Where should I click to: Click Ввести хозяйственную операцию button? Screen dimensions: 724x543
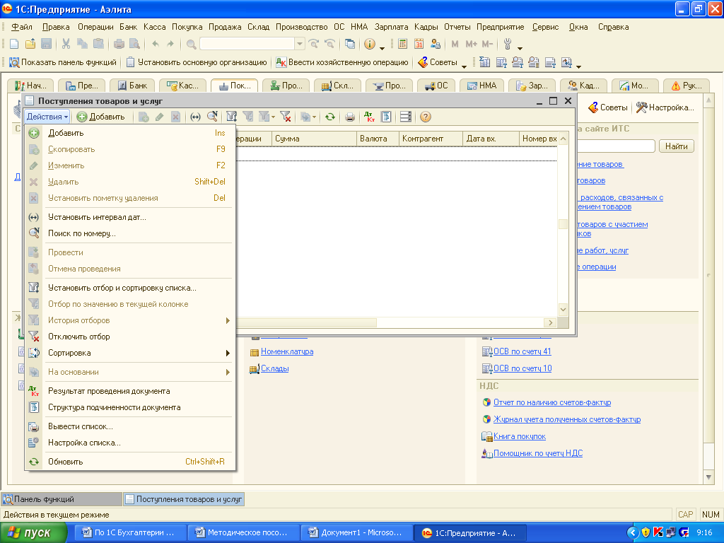[x=342, y=62]
